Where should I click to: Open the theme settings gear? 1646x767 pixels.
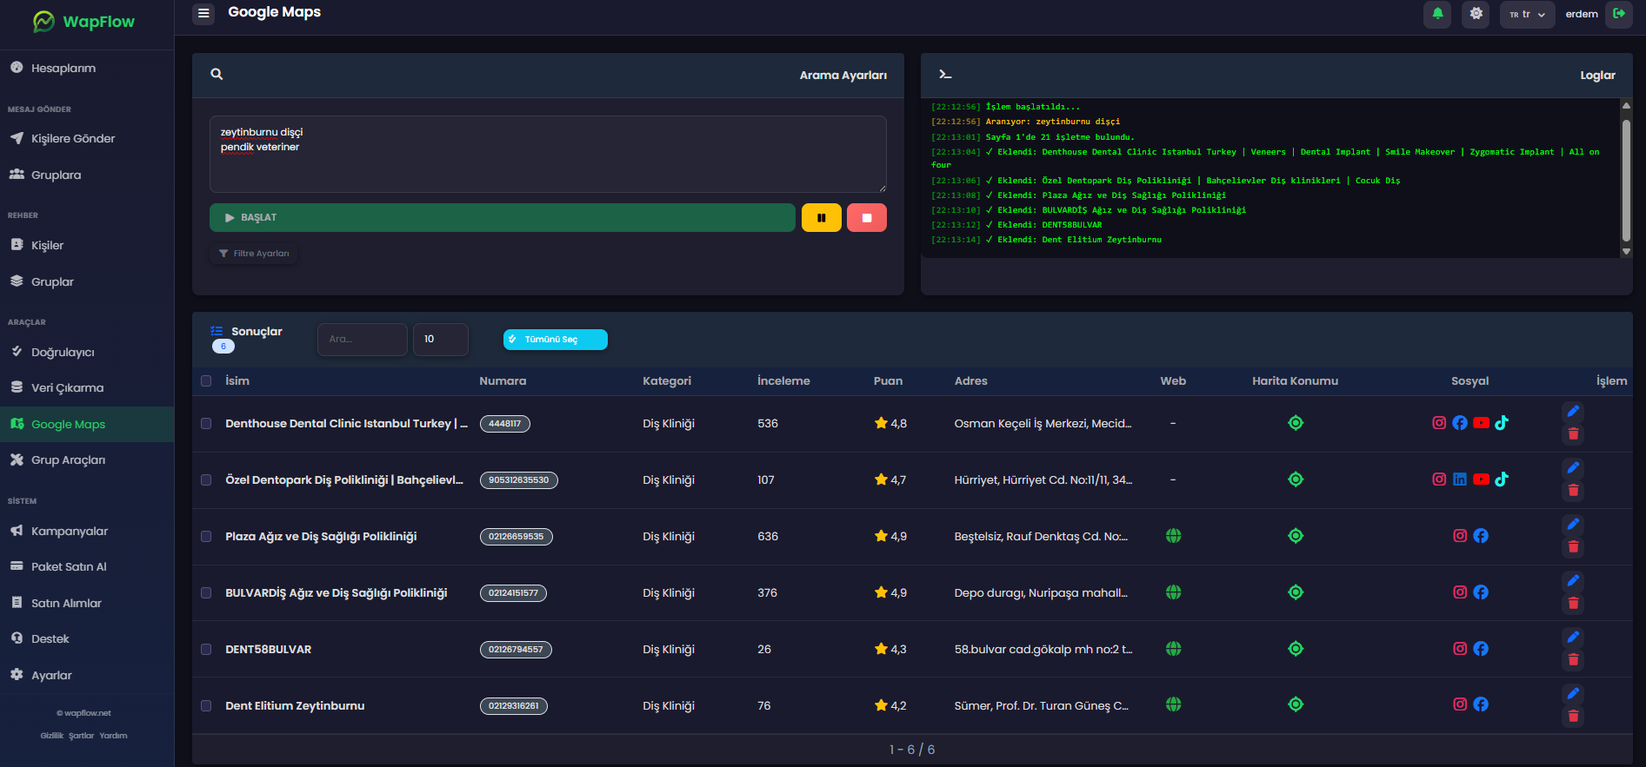coord(1476,14)
